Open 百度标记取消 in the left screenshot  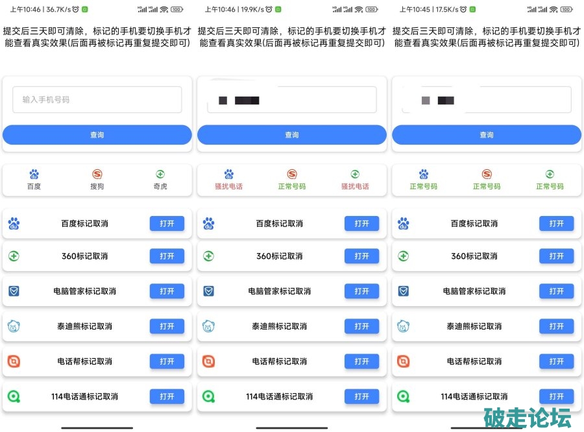167,224
